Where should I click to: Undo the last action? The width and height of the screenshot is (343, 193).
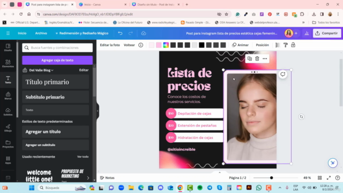point(120,33)
